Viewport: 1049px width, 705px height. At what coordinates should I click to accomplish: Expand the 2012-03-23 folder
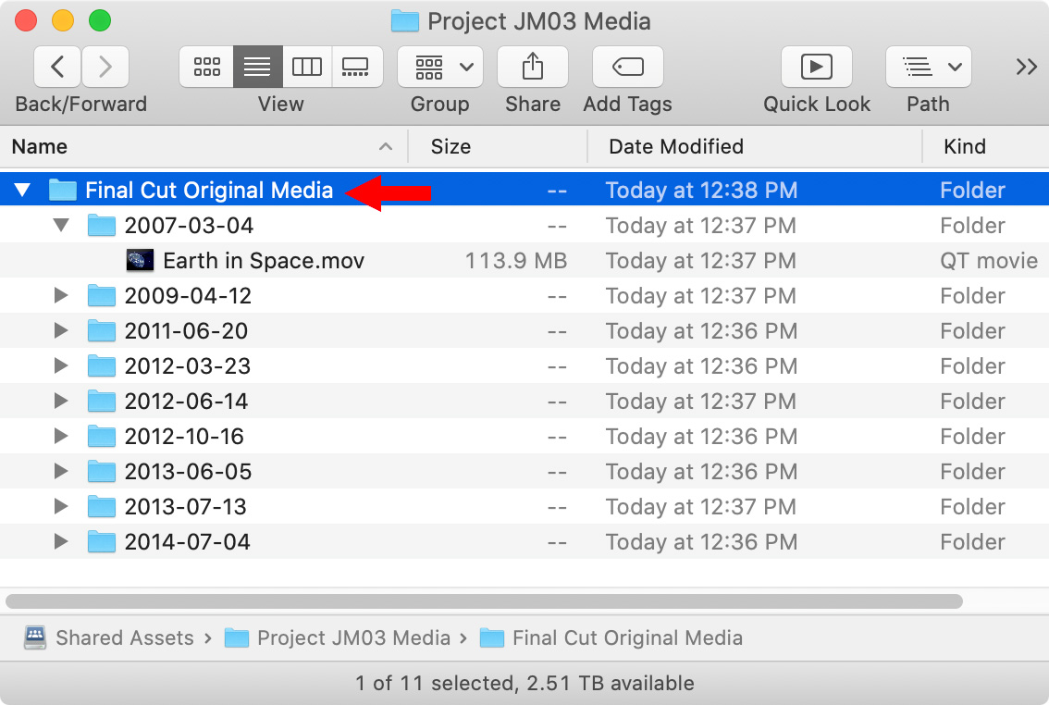(61, 365)
